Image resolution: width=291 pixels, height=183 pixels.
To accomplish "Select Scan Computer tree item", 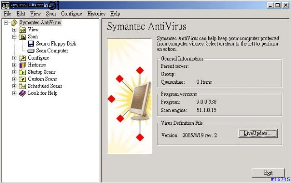I will (x=52, y=51).
